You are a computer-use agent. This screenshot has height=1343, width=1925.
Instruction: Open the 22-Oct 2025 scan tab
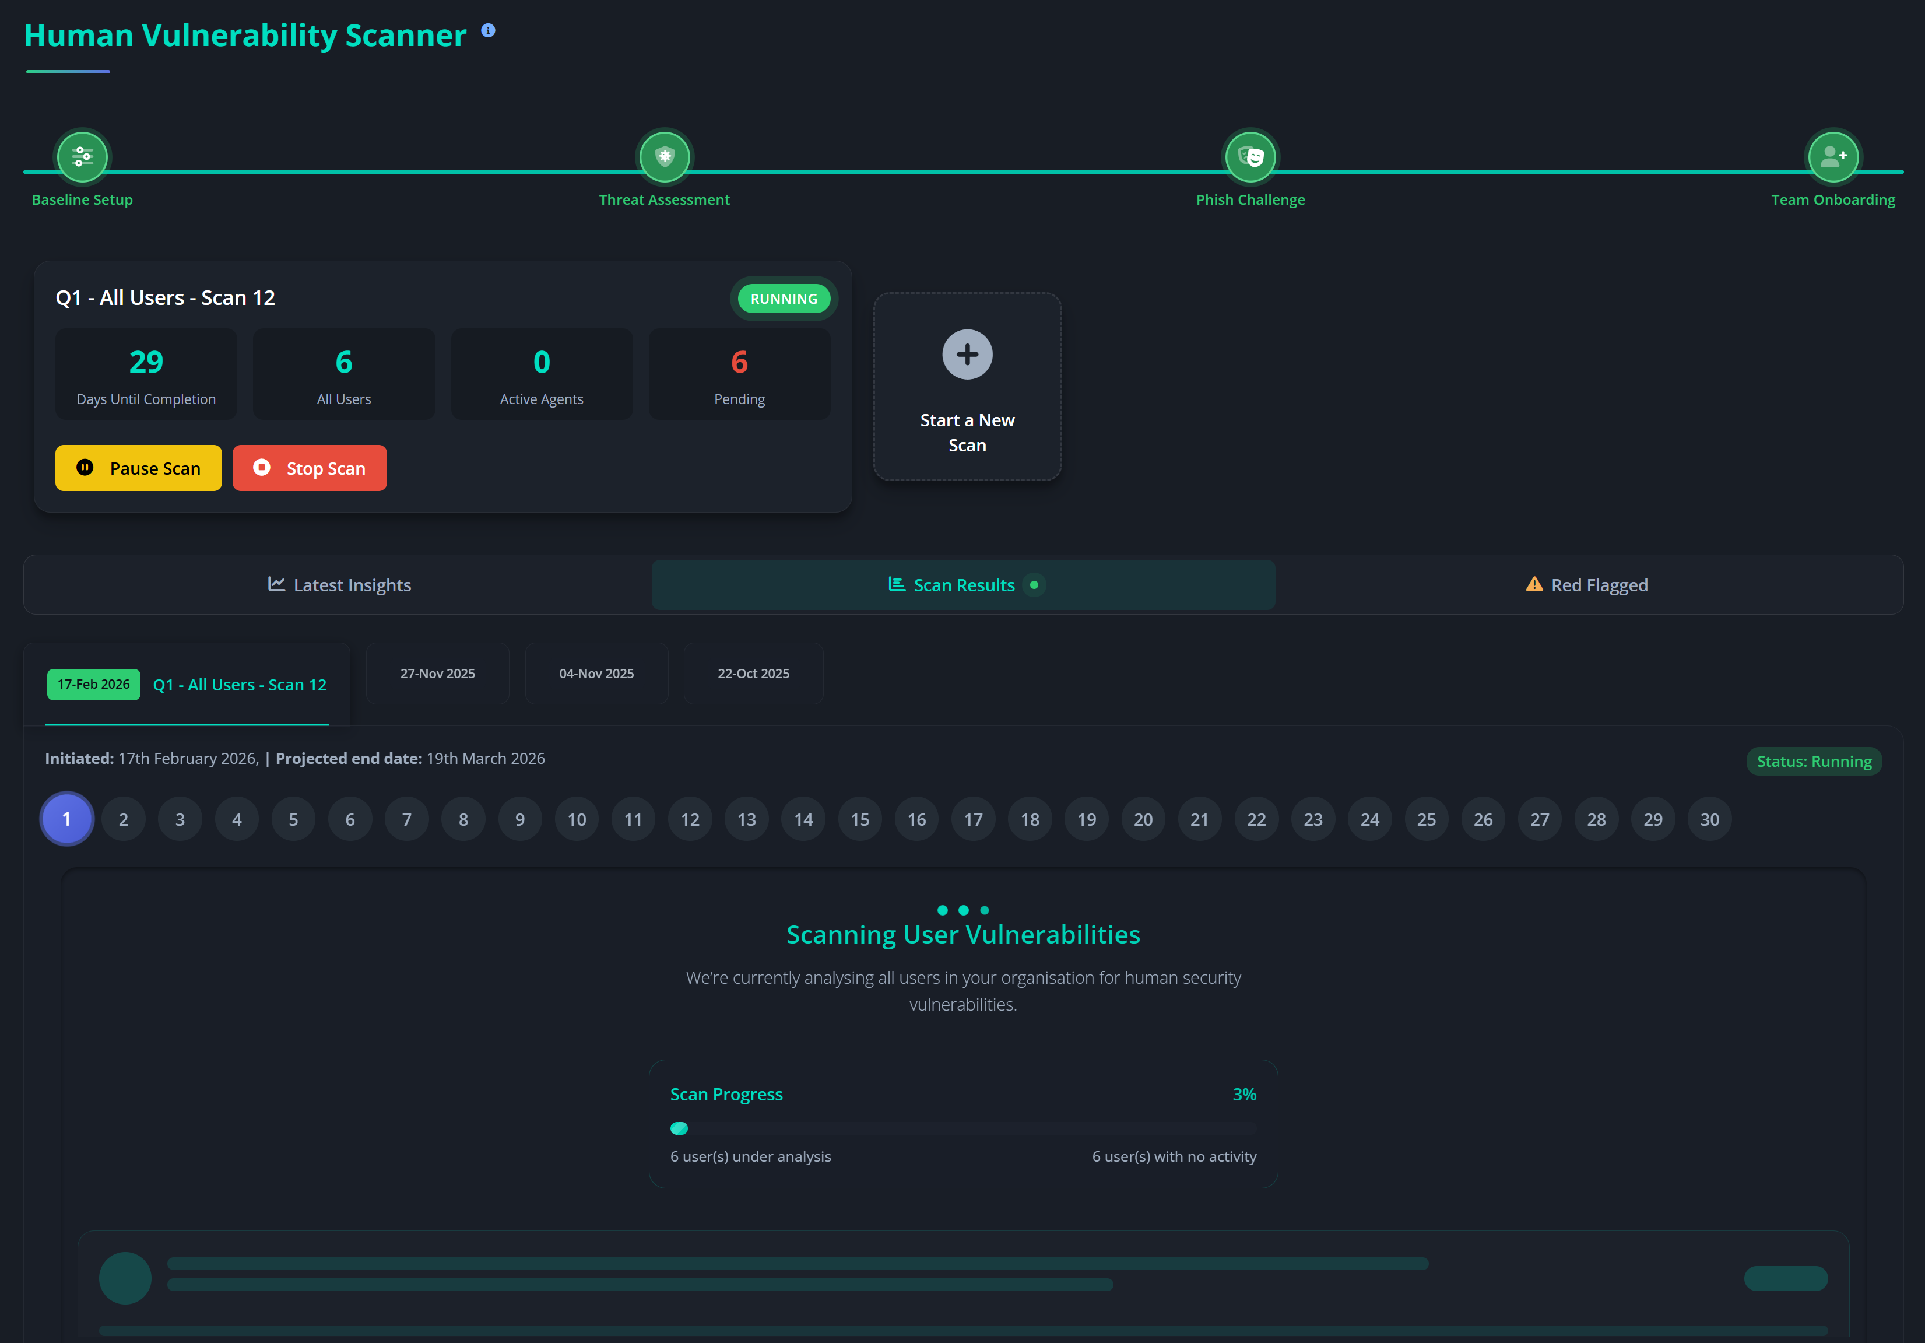click(753, 674)
